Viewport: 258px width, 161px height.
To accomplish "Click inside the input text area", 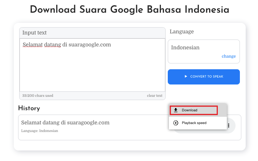I will click(x=92, y=65).
